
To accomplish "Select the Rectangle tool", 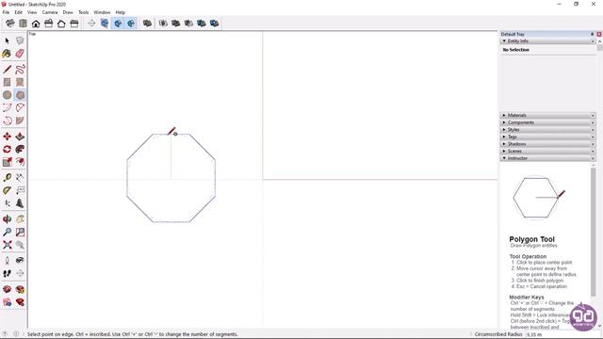I will click(7, 82).
